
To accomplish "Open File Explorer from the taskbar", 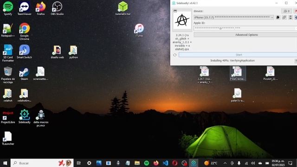I will pos(137,163).
